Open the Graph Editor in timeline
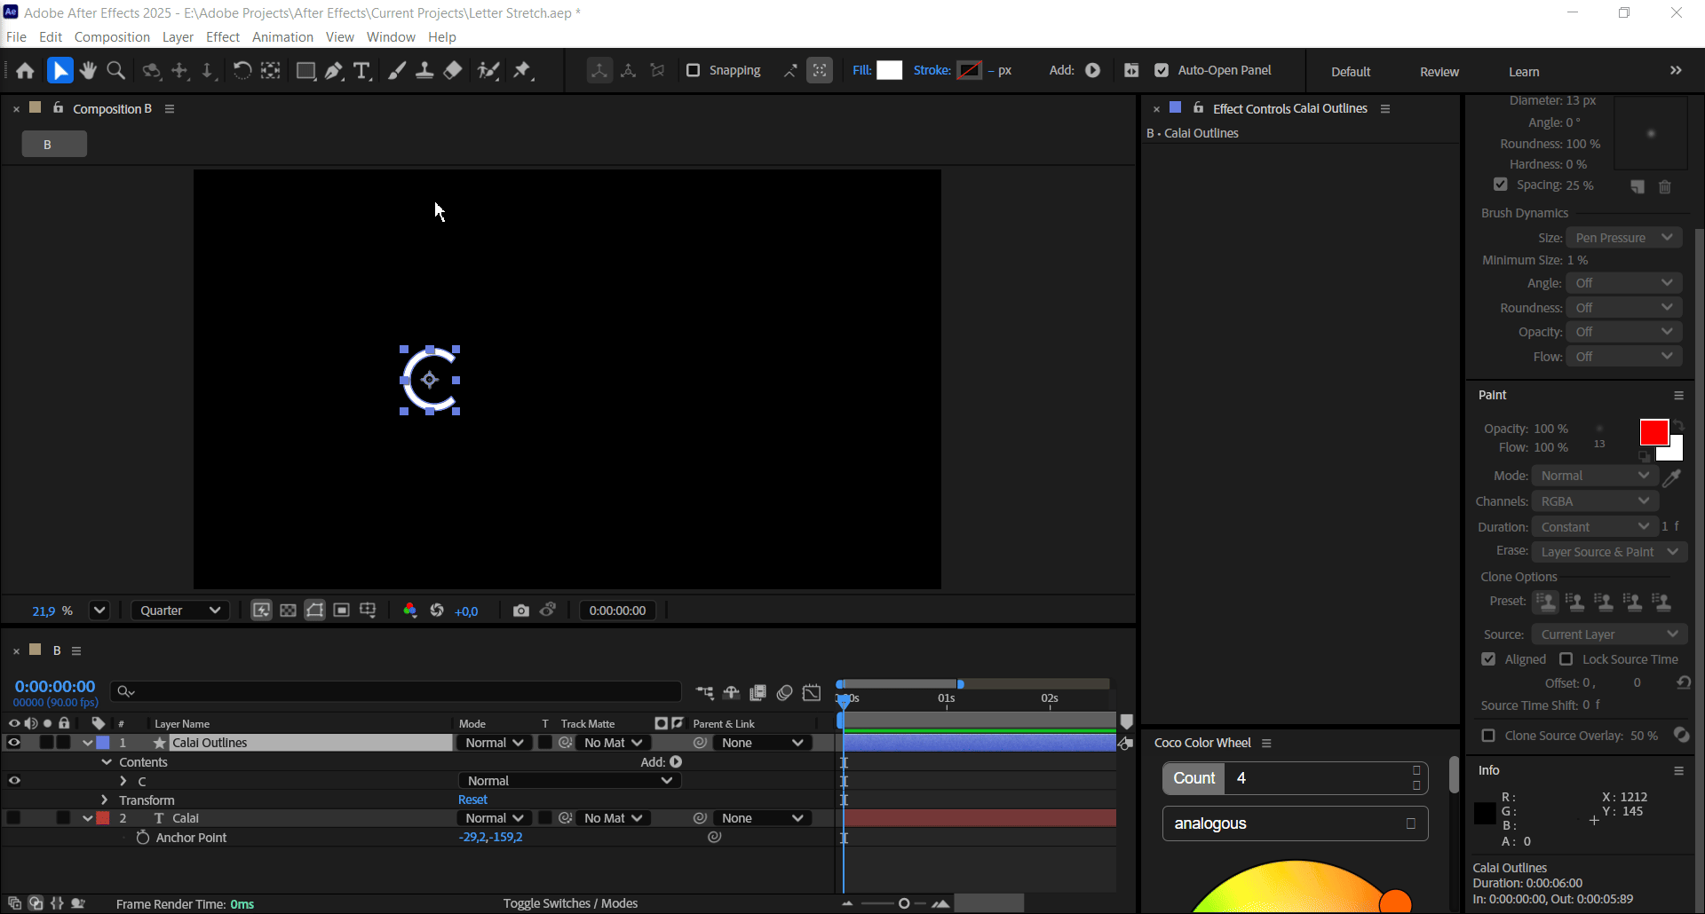The height and width of the screenshot is (914, 1705). tap(812, 693)
